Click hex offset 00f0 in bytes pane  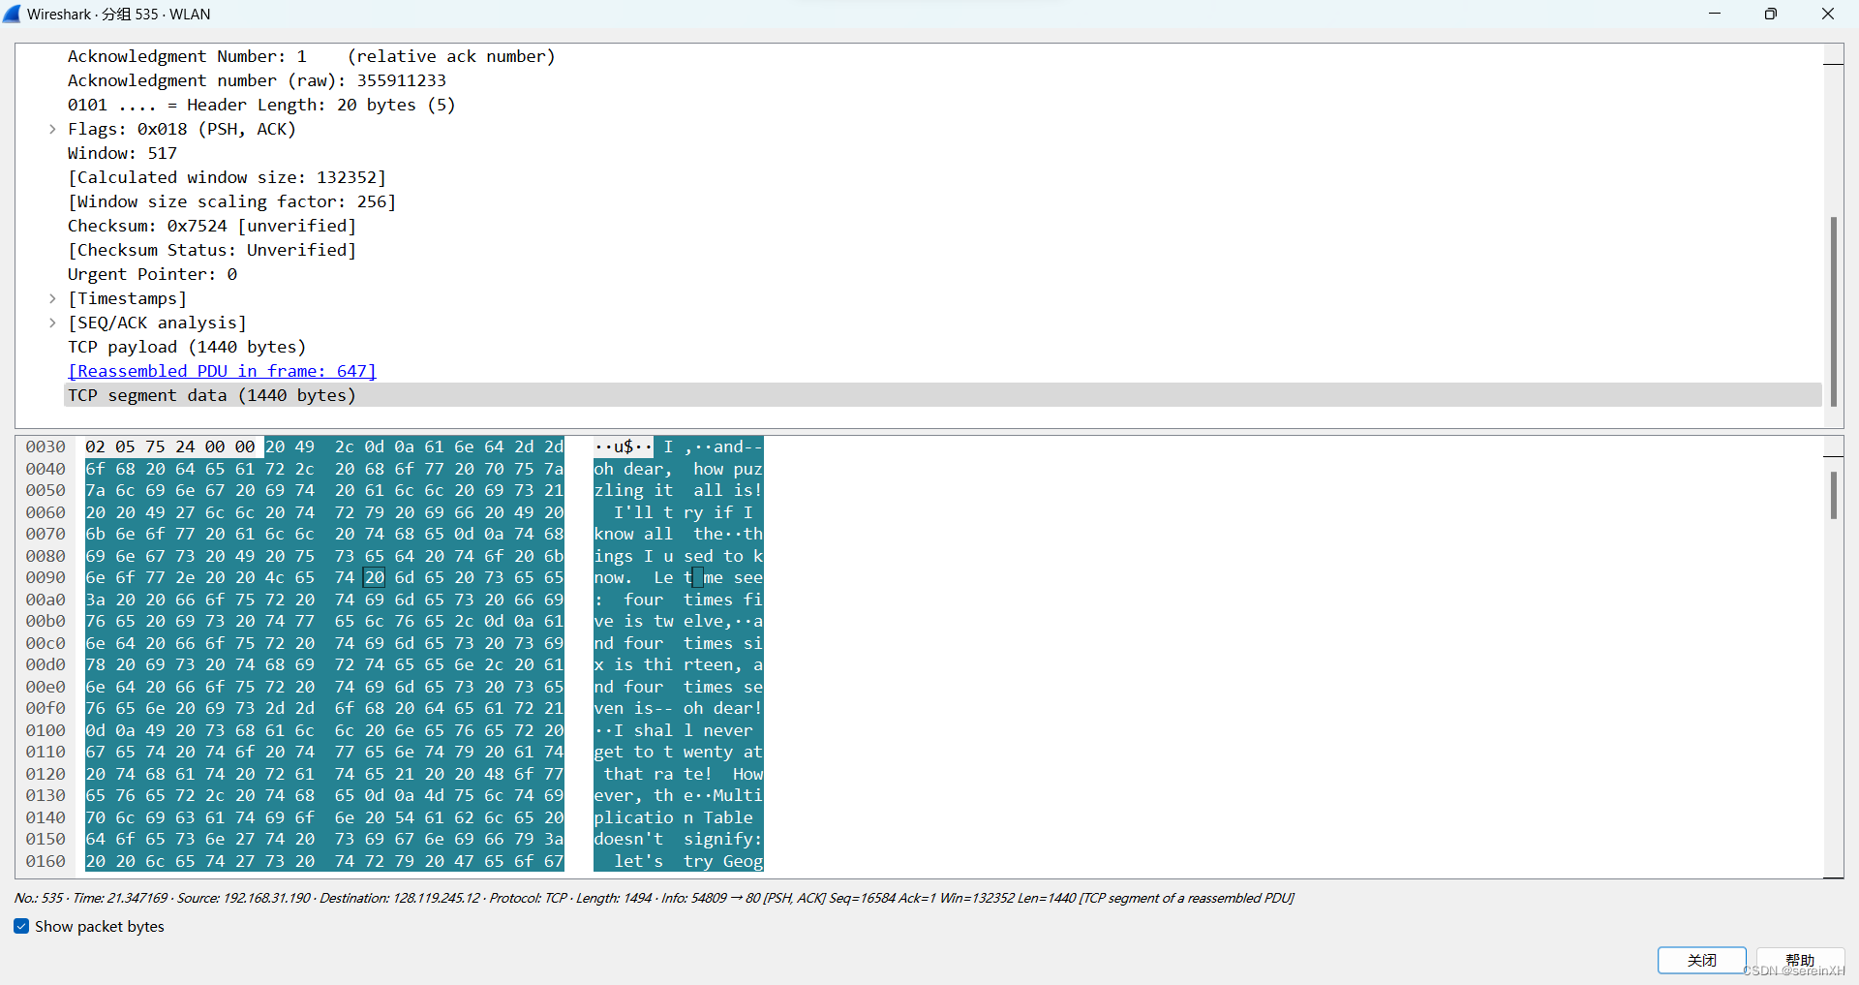point(46,708)
